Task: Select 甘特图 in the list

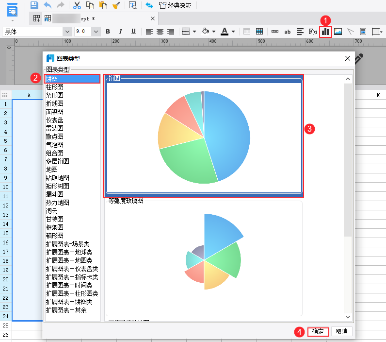Action: click(55, 219)
